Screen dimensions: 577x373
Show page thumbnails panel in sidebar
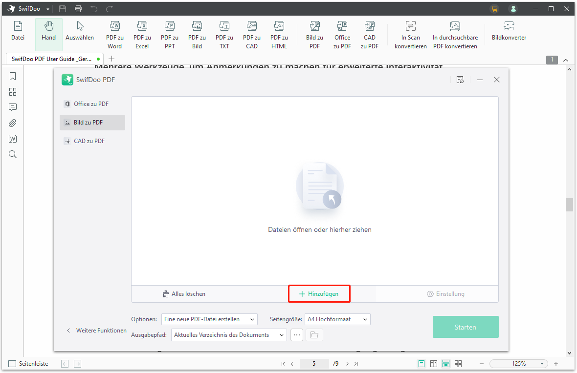[13, 92]
